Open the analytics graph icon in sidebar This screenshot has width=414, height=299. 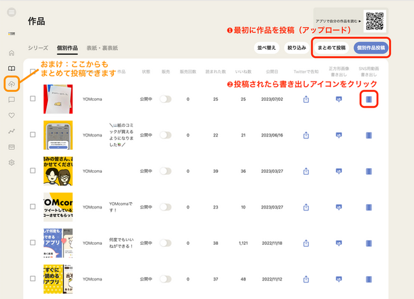(x=11, y=131)
